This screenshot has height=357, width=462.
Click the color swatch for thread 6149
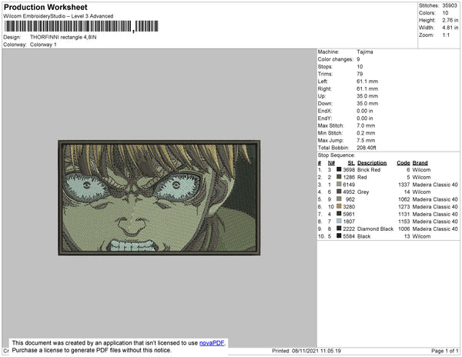point(339,184)
